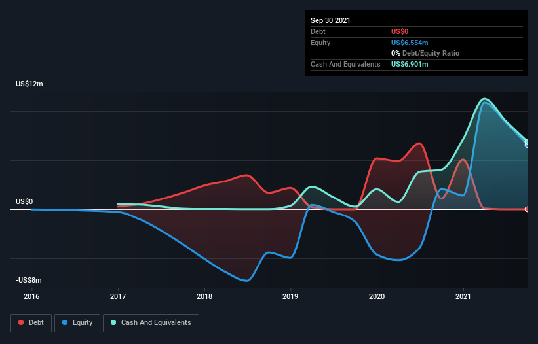Select the teal Cash endpoint marker
The width and height of the screenshot is (538, 344).
point(527,141)
